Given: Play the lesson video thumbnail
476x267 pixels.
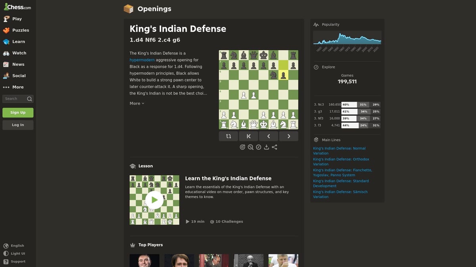Looking at the screenshot, I should (x=154, y=200).
